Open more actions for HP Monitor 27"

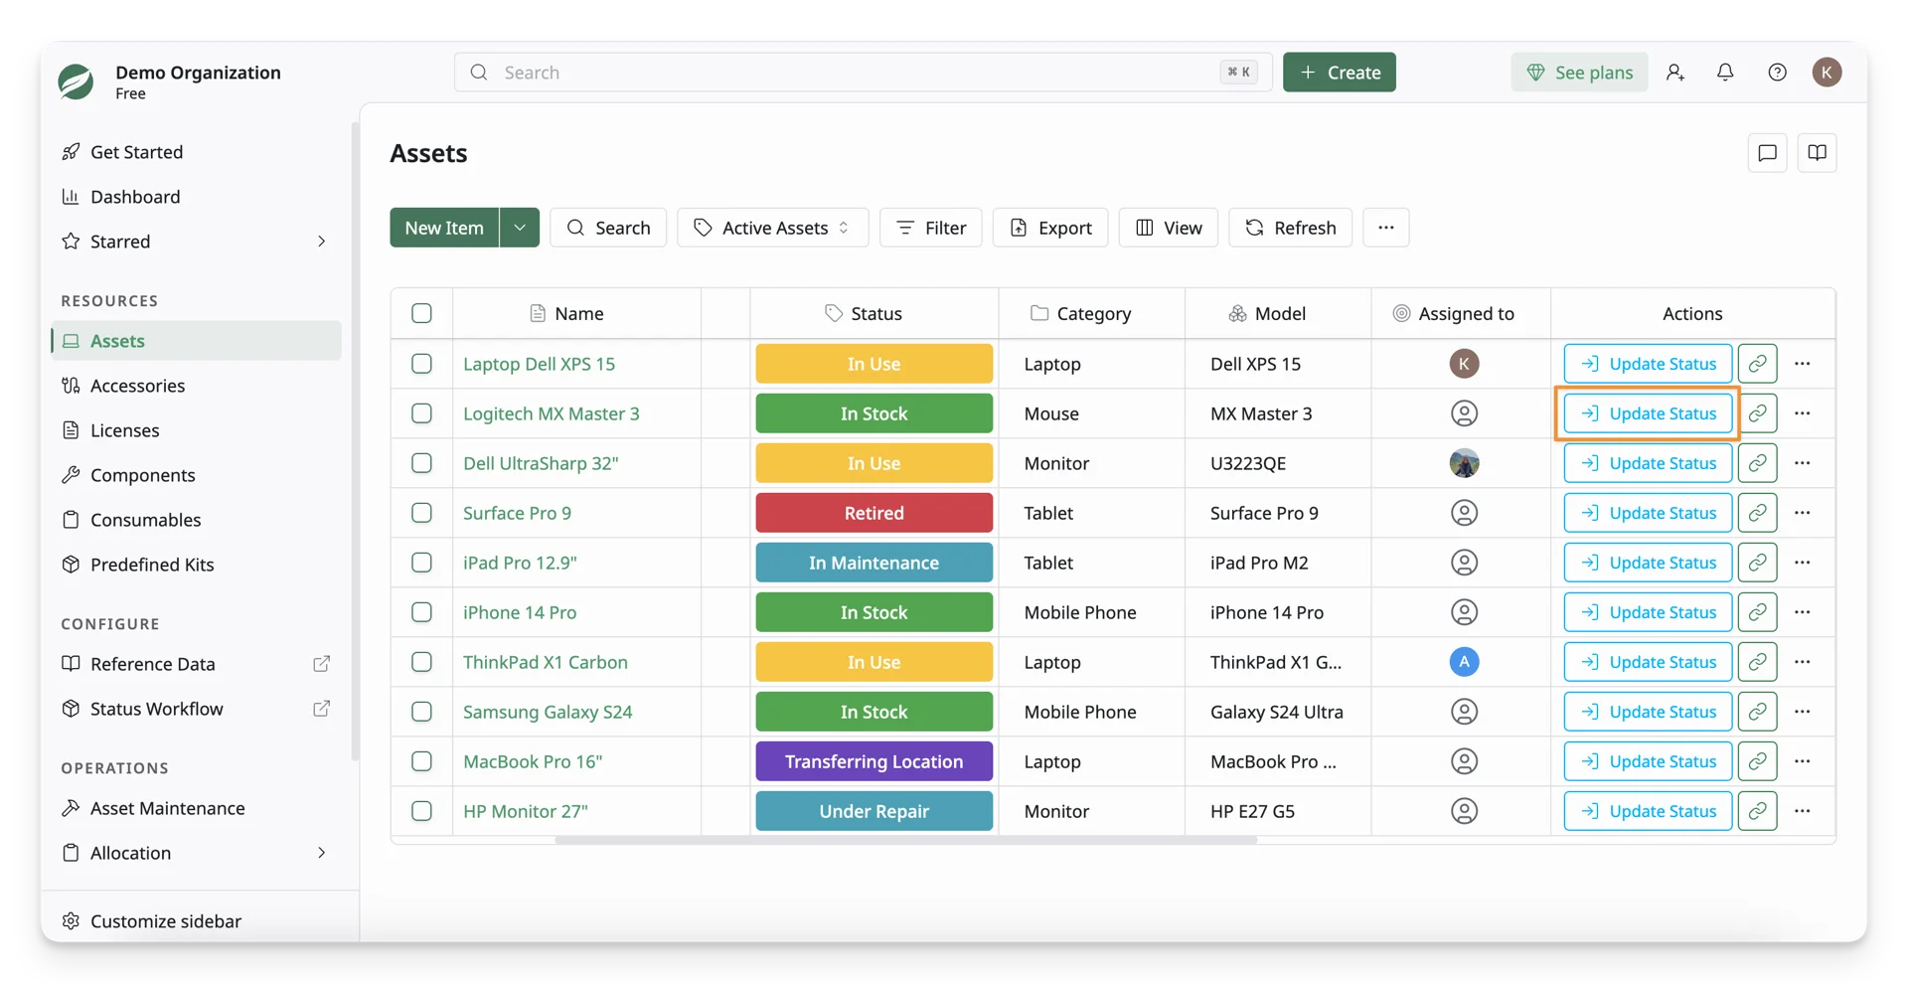(1802, 810)
